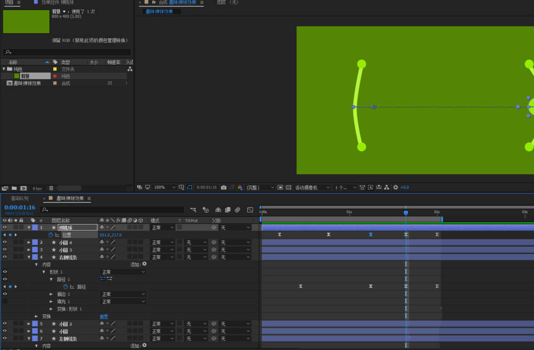Viewport: 534px width, 350px height.
Task: Click the composition flowchart icon in the viewer footer
Action: pos(387,188)
